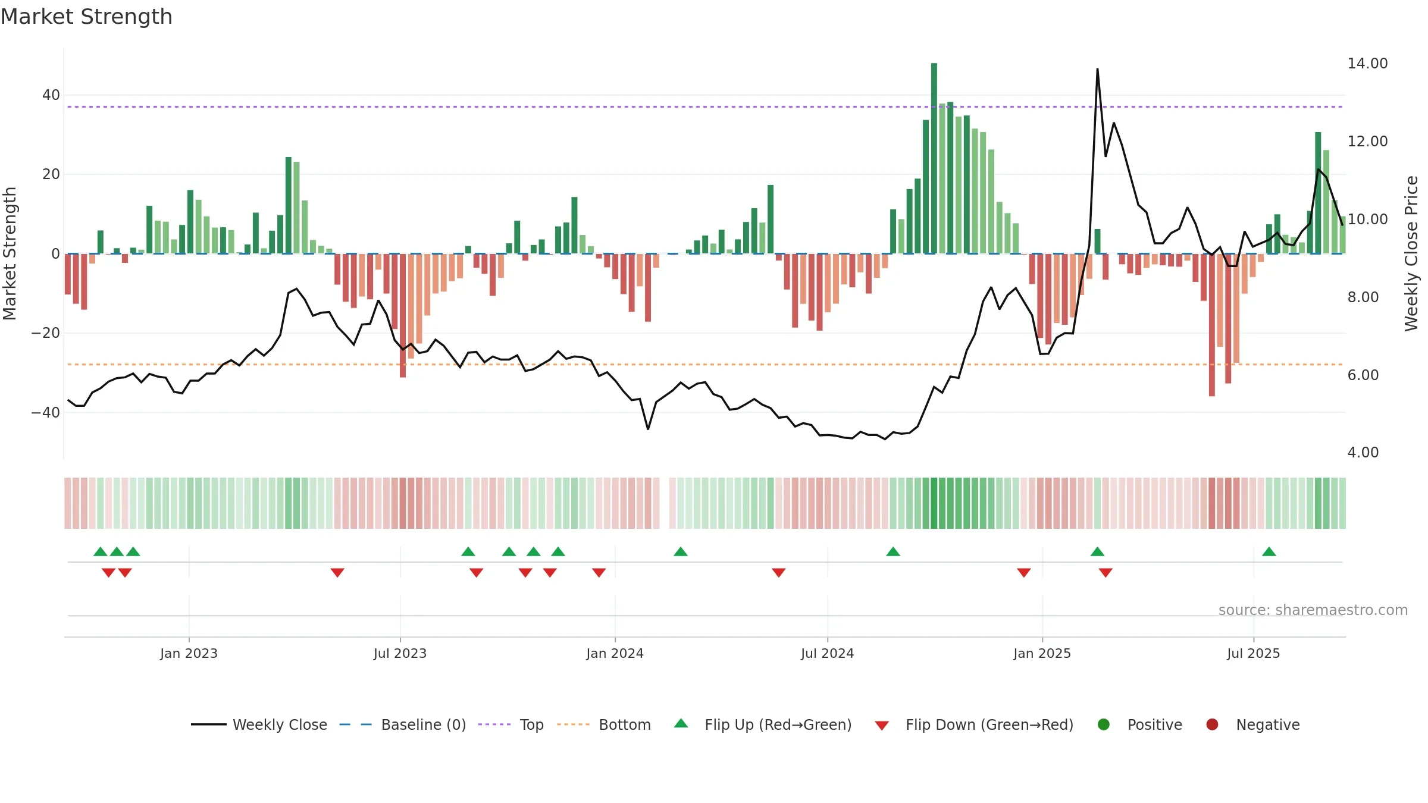This screenshot has height=803, width=1428.
Task: Select the lone Flip Up marker between Jul 2024 and Jan 2025
Action: click(x=893, y=551)
